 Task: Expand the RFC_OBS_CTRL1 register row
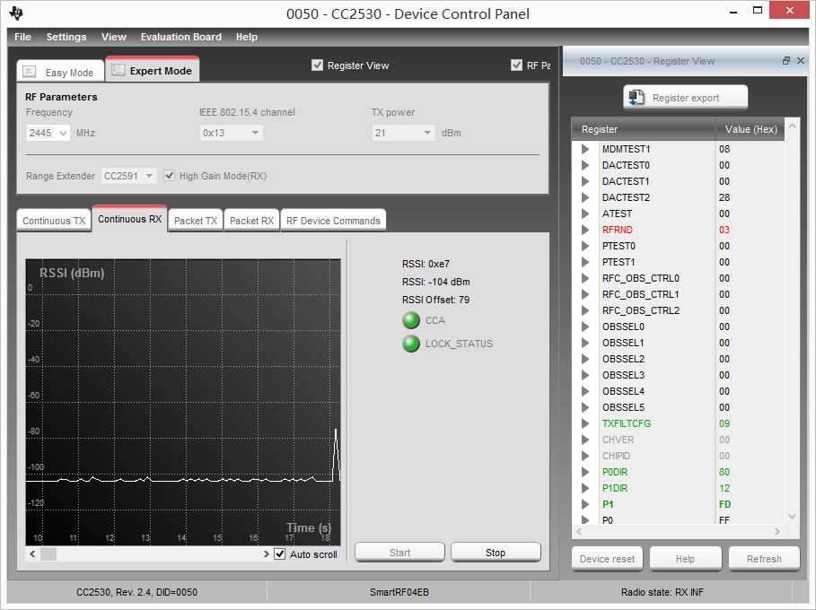point(585,294)
